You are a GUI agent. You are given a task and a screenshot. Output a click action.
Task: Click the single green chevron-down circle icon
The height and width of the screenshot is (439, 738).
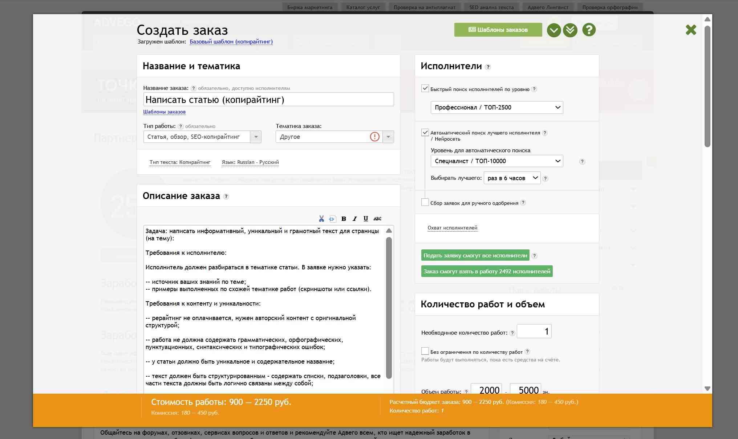pyautogui.click(x=554, y=30)
